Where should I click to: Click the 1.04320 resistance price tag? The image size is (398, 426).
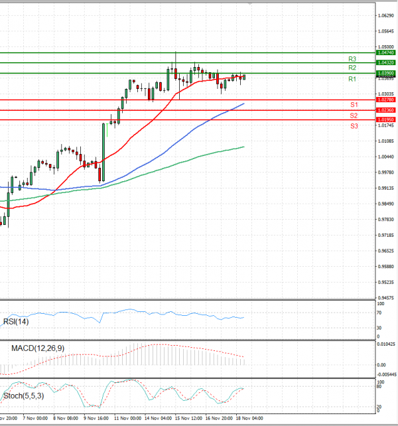tap(386, 63)
